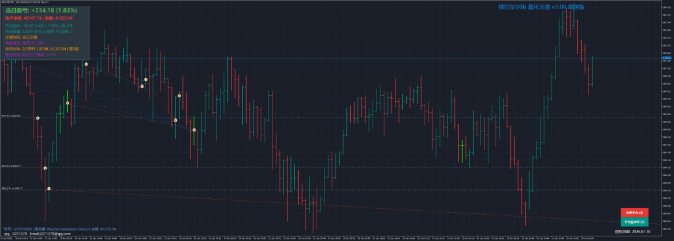Click the bright green candle near right-middle chart
This screenshot has width=674, height=241.
coord(462,151)
